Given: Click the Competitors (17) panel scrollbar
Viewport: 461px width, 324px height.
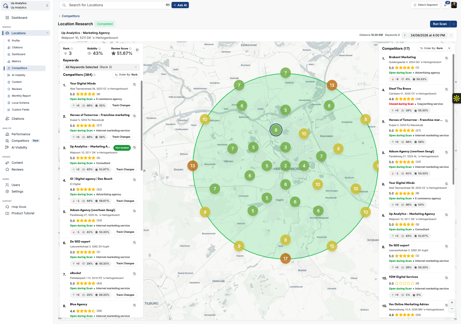Looking at the screenshot, I should click(x=453, y=119).
